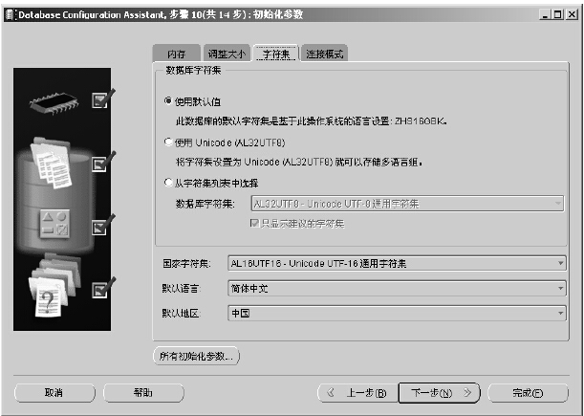Open the 数据库字符集 dropdown list
The image size is (584, 416).
(x=407, y=204)
